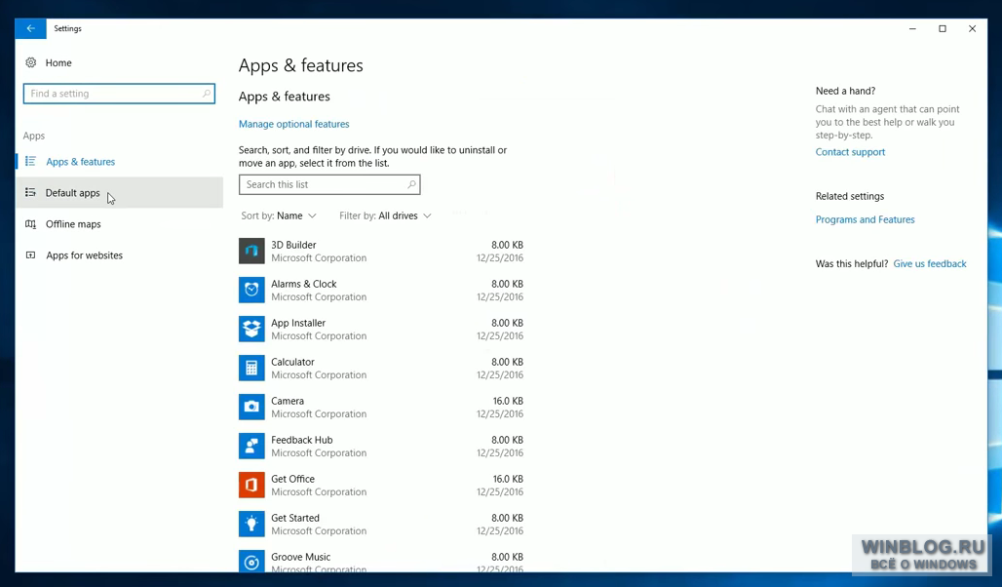
Task: Select the Get Office entry text
Action: point(292,479)
